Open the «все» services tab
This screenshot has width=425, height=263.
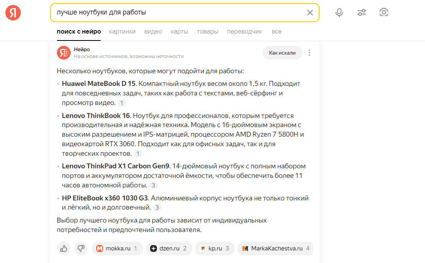coord(276,32)
